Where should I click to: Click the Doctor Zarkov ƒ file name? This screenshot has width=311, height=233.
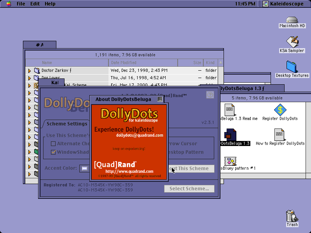(x=56, y=70)
